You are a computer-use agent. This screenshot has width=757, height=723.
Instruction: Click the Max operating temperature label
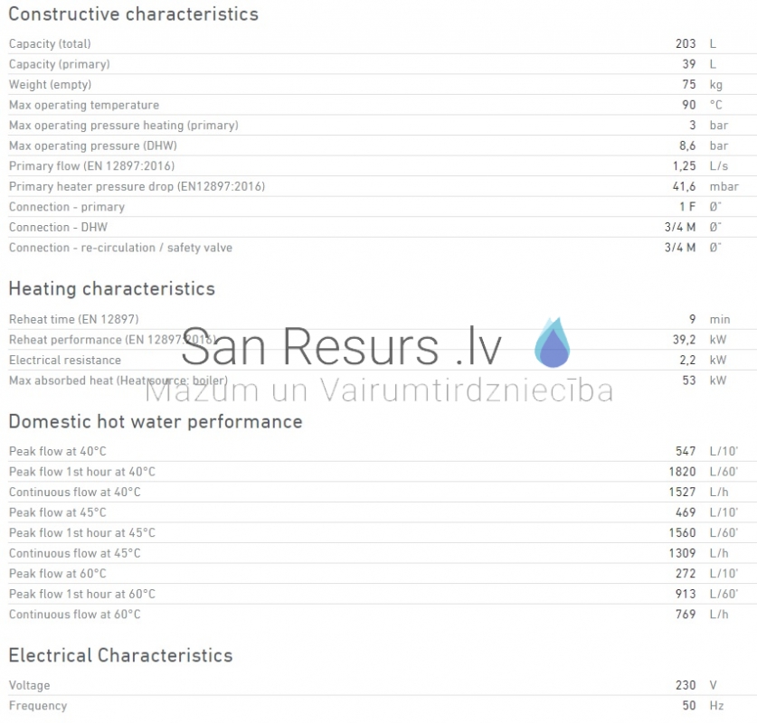coord(84,105)
